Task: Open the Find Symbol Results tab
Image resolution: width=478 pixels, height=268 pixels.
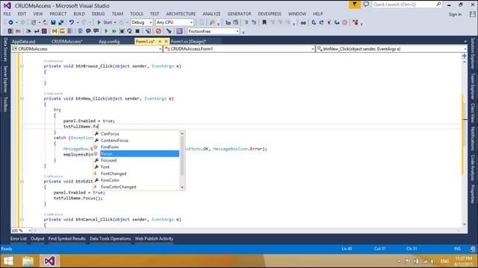Action: (66, 239)
